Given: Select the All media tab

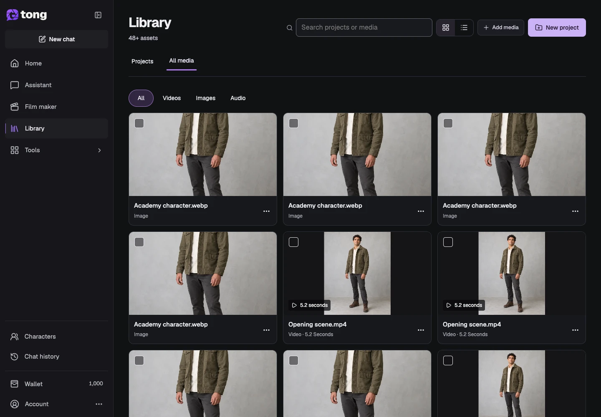Looking at the screenshot, I should [182, 61].
